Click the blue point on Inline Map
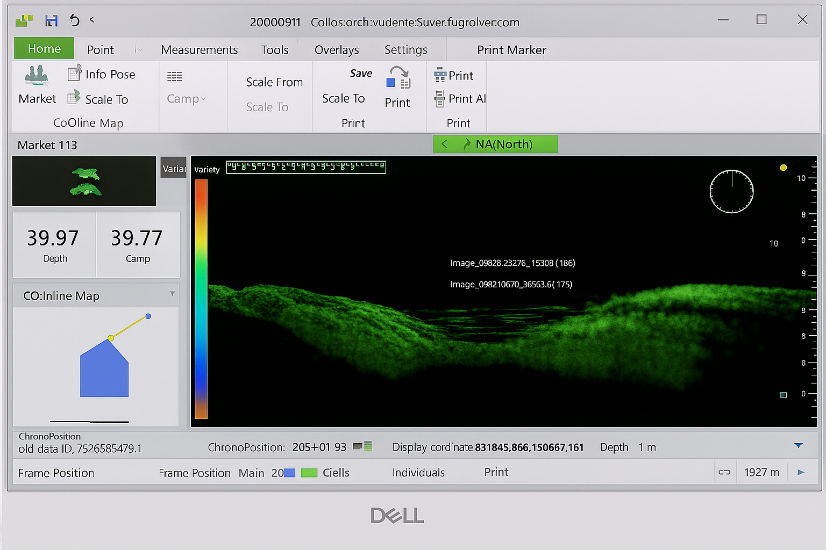The width and height of the screenshot is (826, 550). click(x=148, y=316)
